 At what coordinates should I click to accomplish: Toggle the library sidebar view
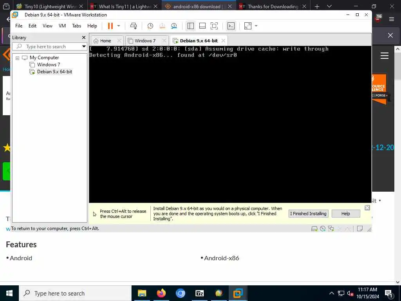click(191, 26)
